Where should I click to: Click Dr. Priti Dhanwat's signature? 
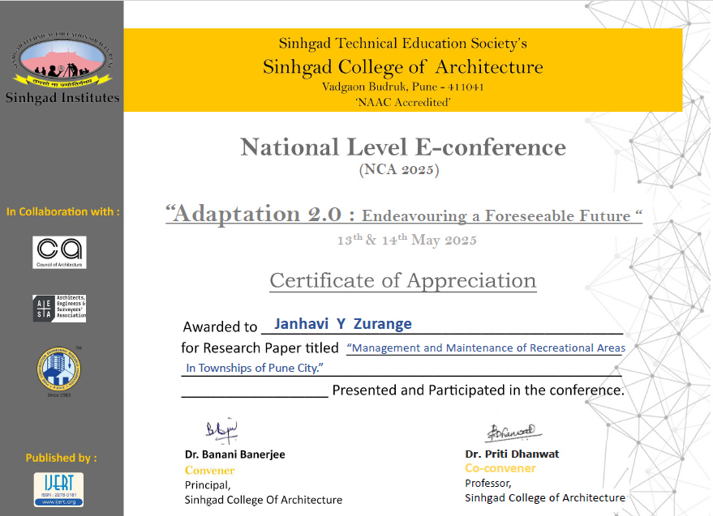pos(513,433)
